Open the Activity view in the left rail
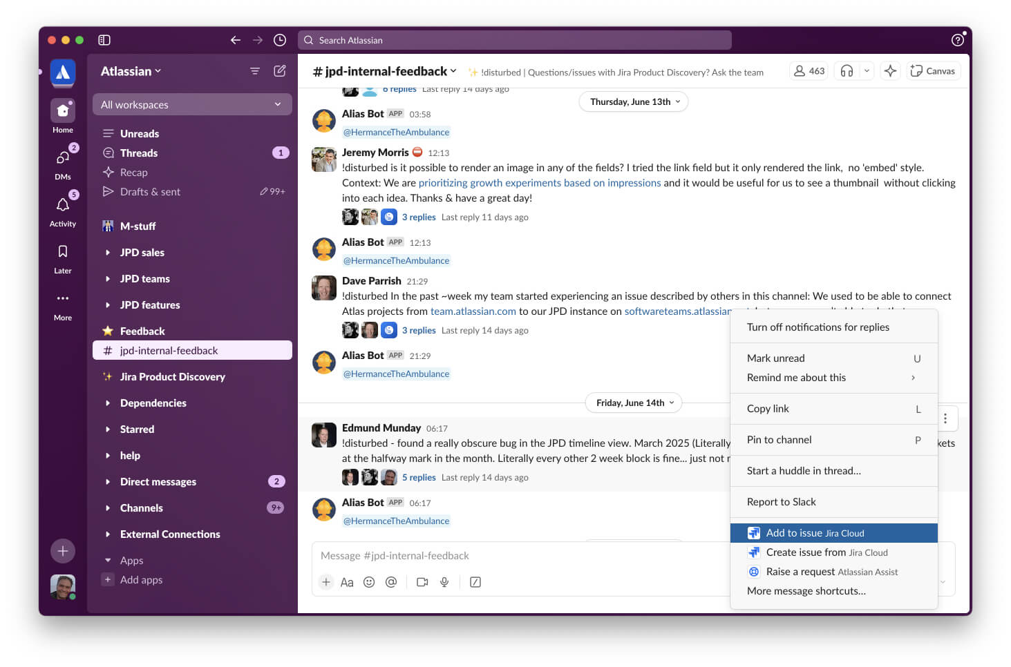This screenshot has height=667, width=1011. point(62,207)
